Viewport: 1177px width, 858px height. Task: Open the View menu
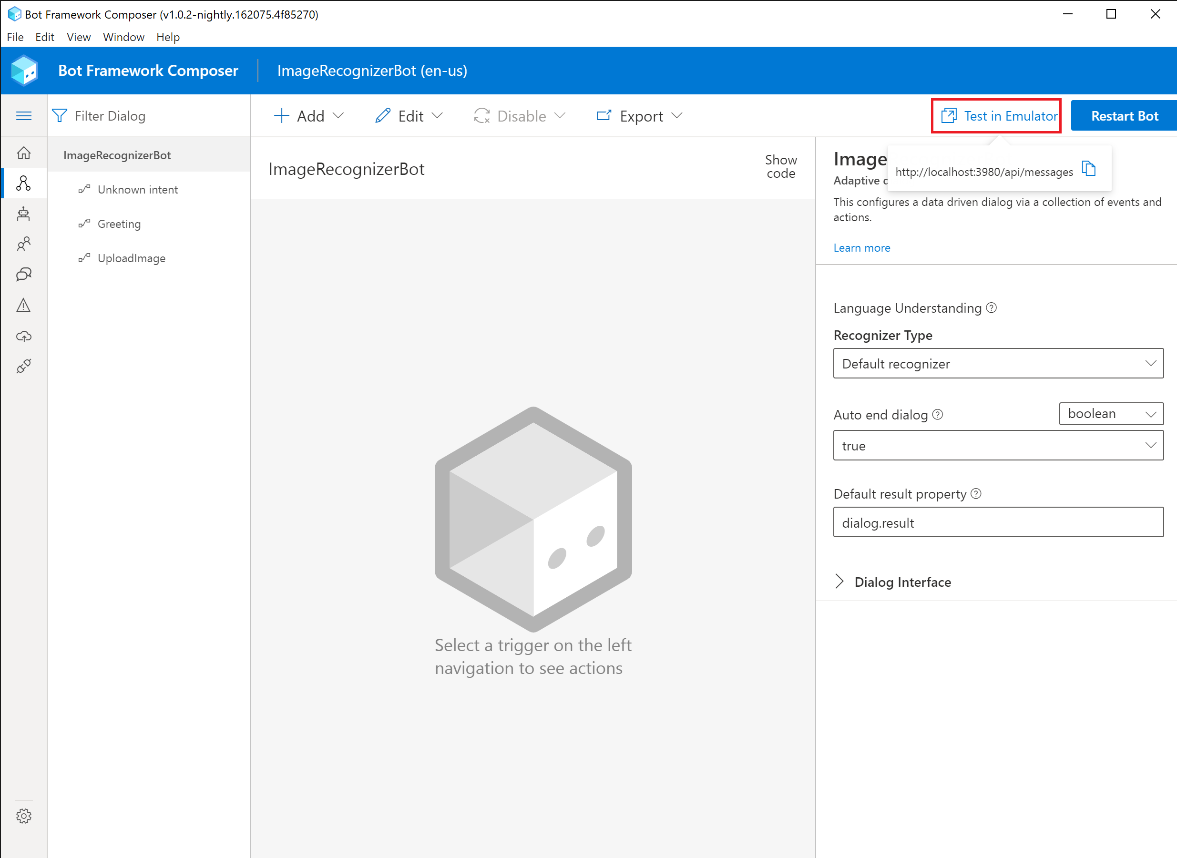(x=79, y=37)
